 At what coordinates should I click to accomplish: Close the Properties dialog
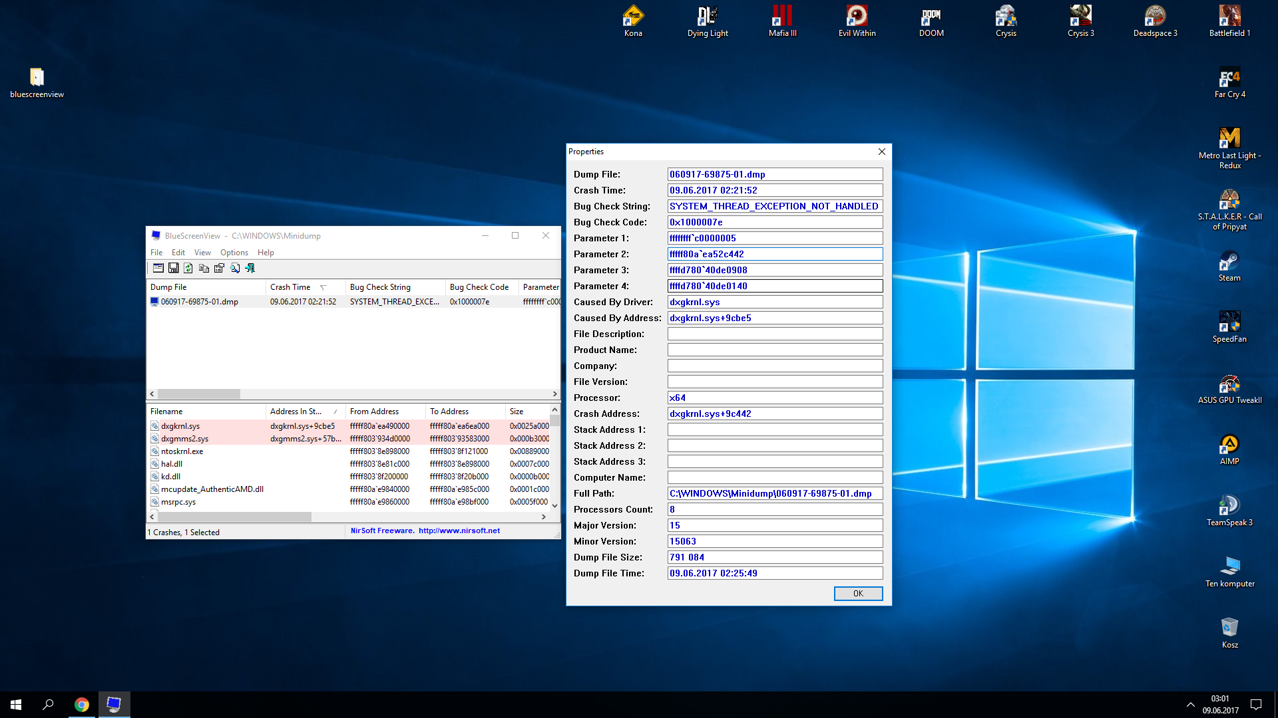click(x=882, y=152)
